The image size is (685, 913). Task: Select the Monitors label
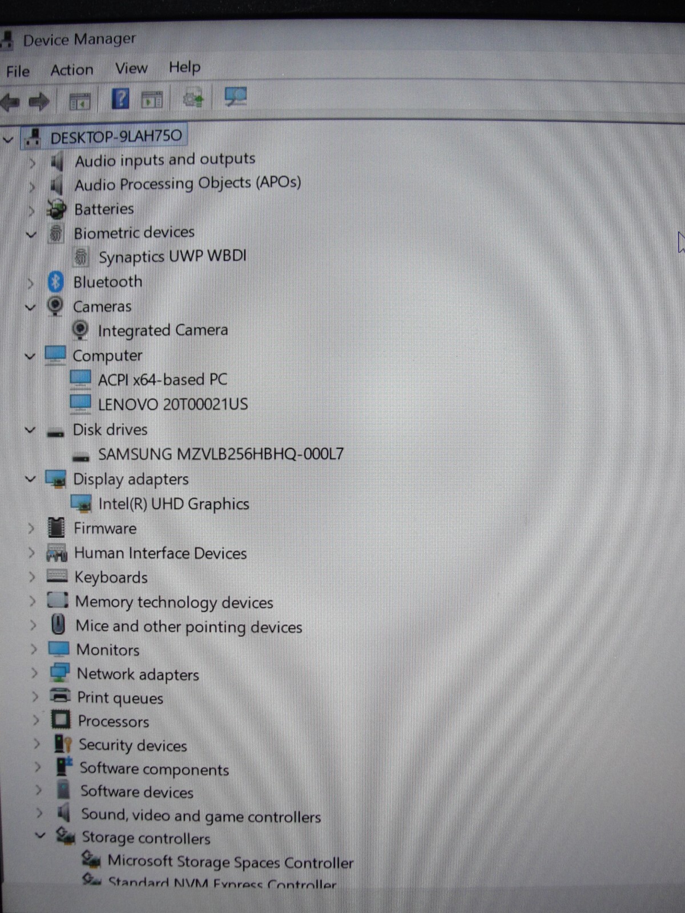[x=108, y=649]
